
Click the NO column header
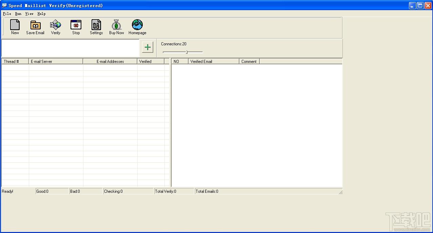180,61
